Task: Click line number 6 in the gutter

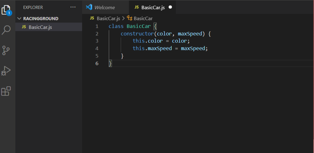Action: coord(97,63)
